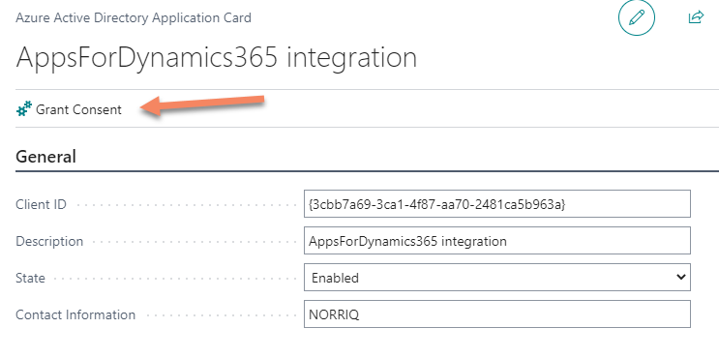Focus the Client ID field
The width and height of the screenshot is (719, 358).
(497, 203)
